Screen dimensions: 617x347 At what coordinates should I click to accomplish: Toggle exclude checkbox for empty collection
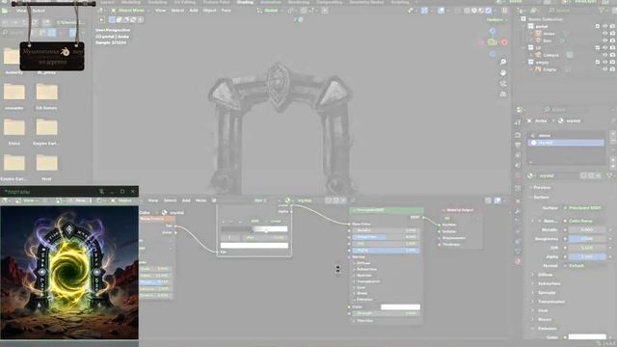(x=598, y=62)
